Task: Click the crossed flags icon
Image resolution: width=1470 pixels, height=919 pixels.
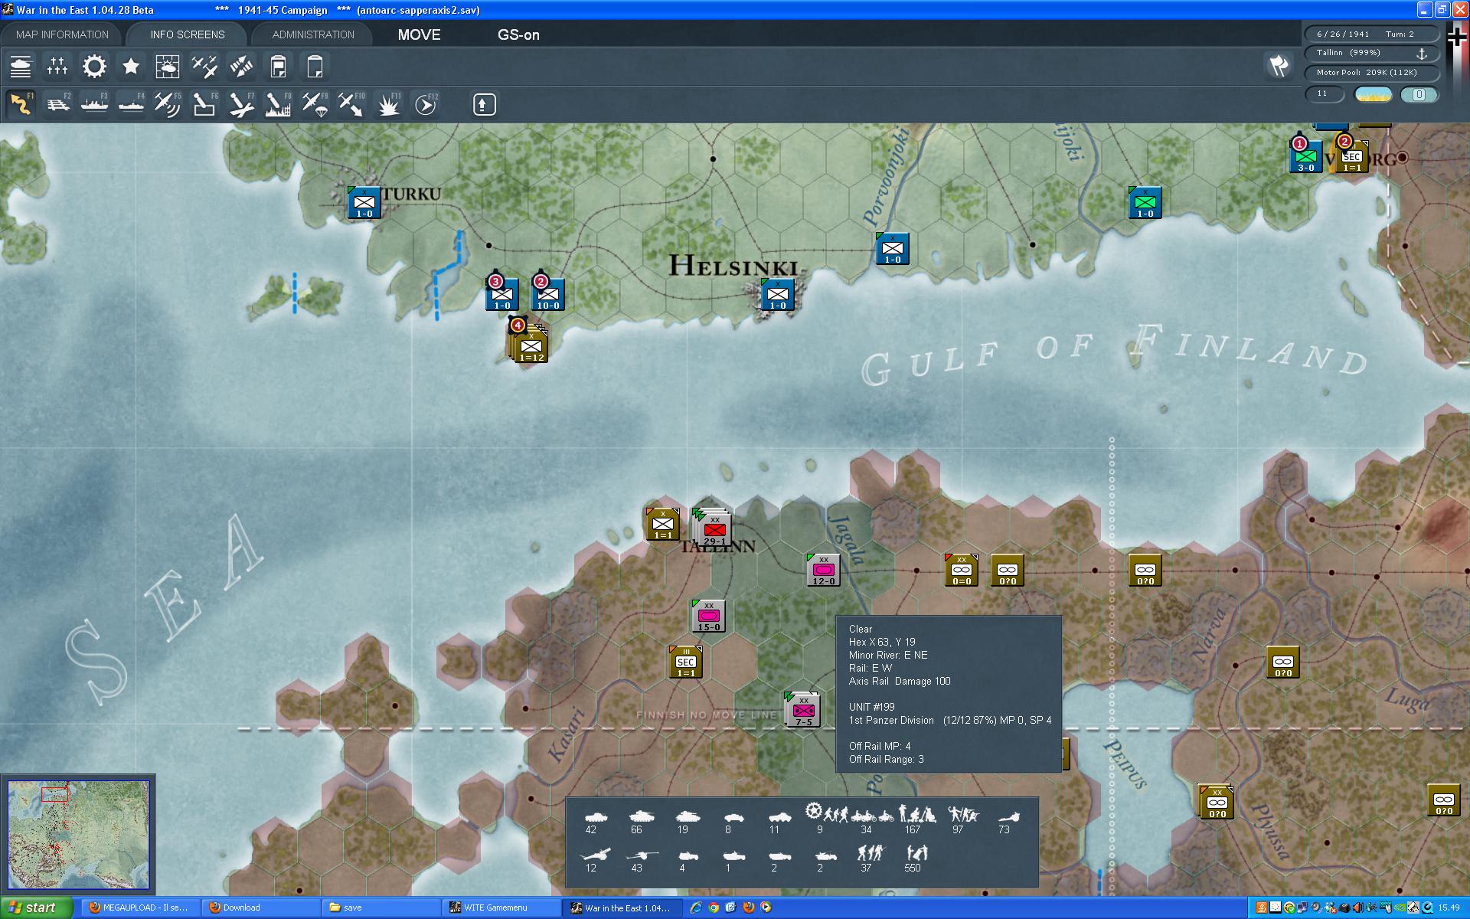Action: [x=1279, y=67]
